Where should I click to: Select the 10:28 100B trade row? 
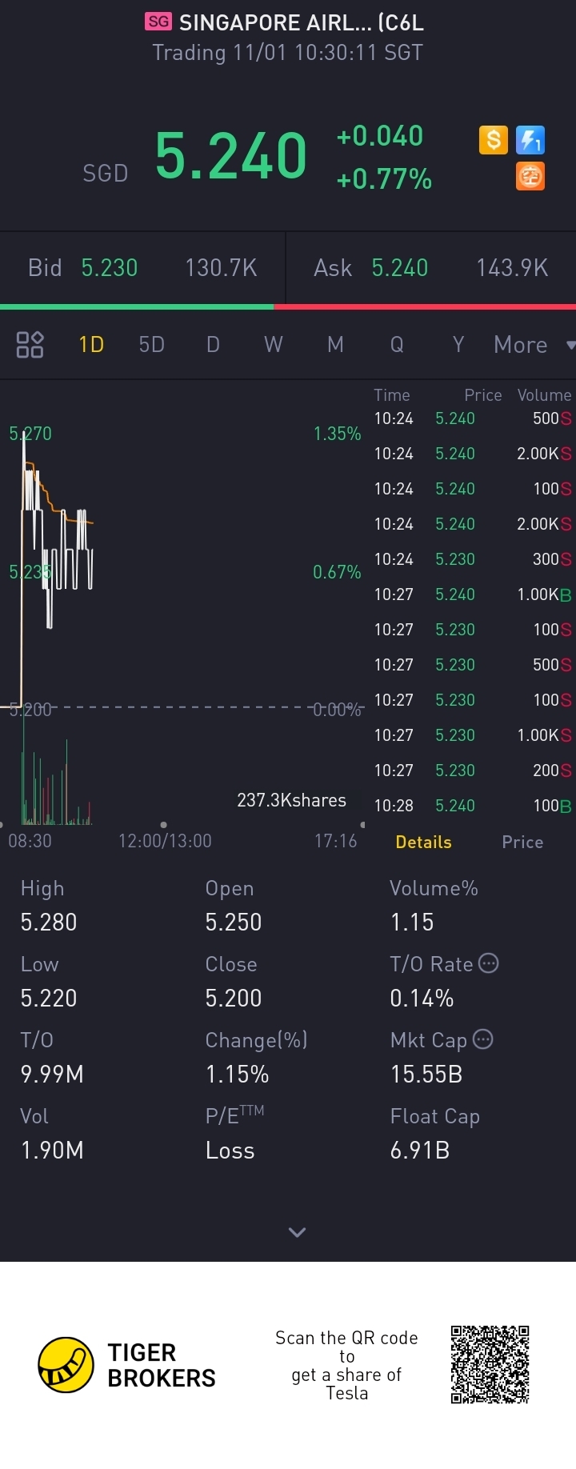(x=473, y=806)
